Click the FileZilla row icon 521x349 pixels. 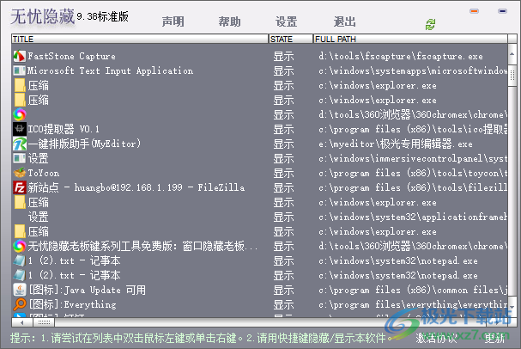[19, 187]
